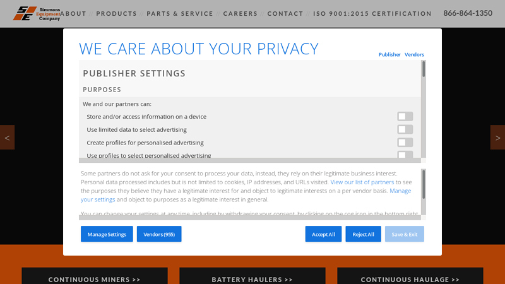Go to previous slide with left arrow
505x284 pixels.
point(7,138)
